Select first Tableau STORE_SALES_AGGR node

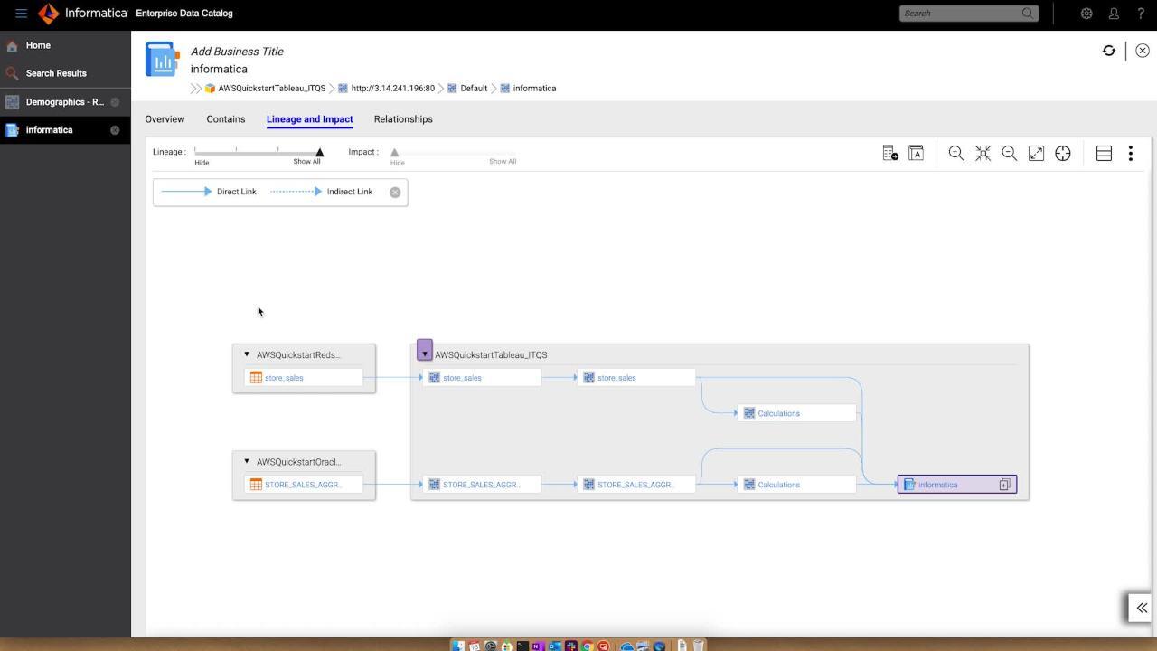pos(483,485)
